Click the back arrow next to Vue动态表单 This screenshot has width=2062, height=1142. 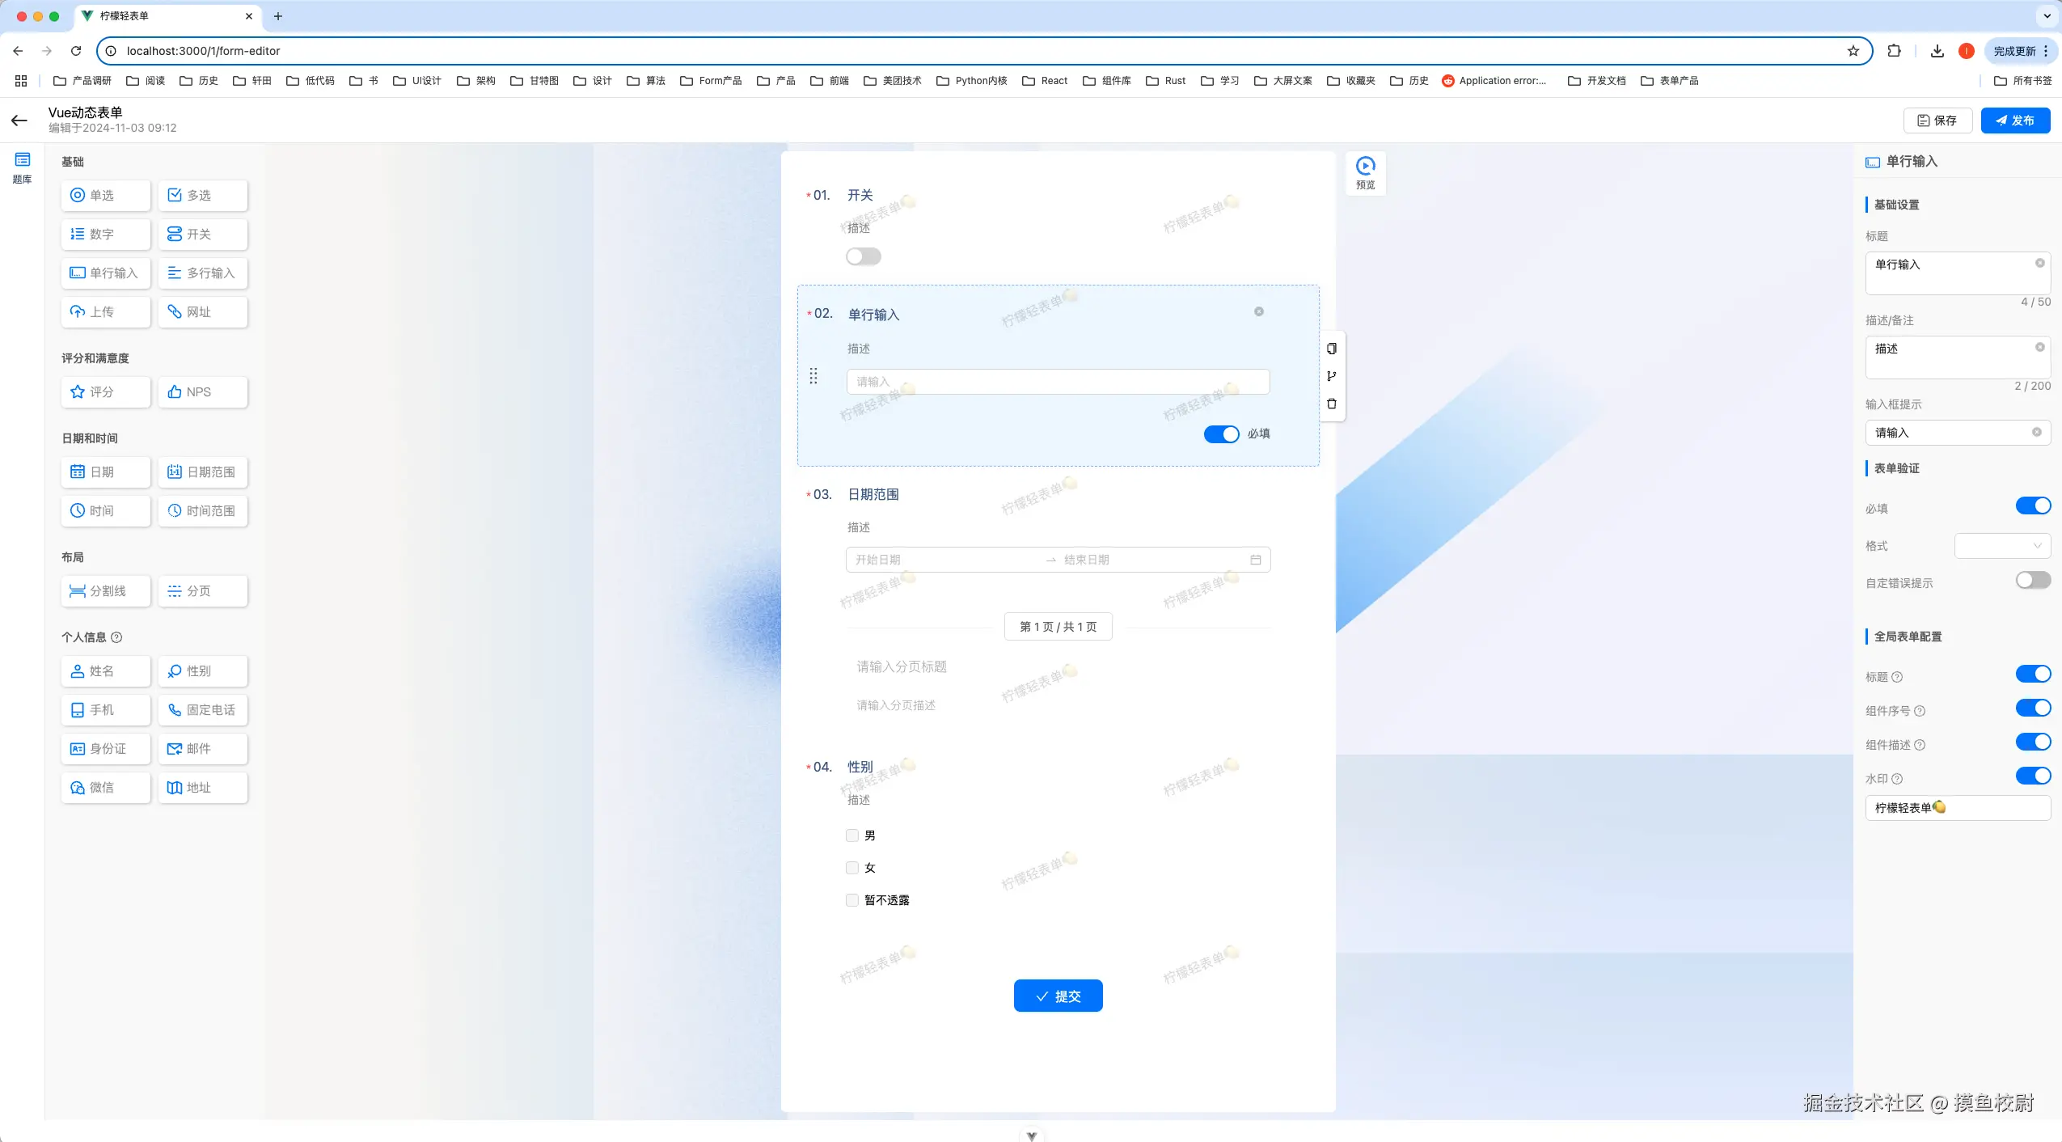(x=19, y=121)
